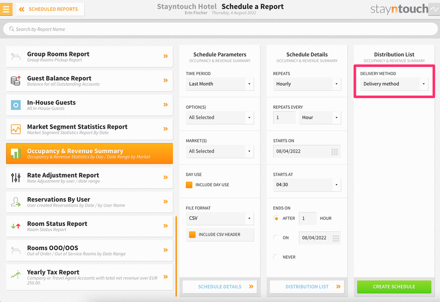Go back to Scheduled Reports
Screen dimensions: 440x302
tap(50, 9)
